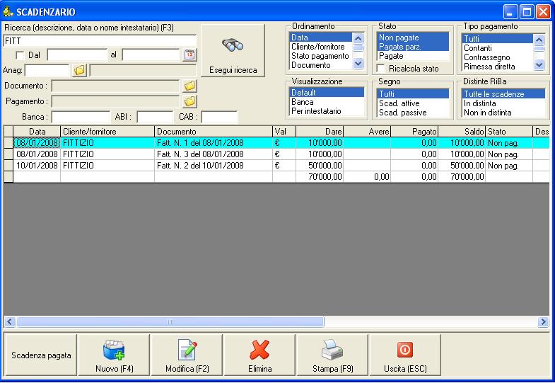Select Non in distinta option
The width and height of the screenshot is (555, 383).
tap(503, 113)
